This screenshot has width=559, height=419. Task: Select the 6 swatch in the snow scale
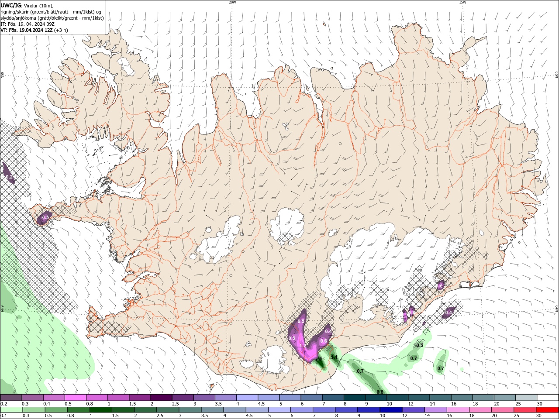coord(311,398)
